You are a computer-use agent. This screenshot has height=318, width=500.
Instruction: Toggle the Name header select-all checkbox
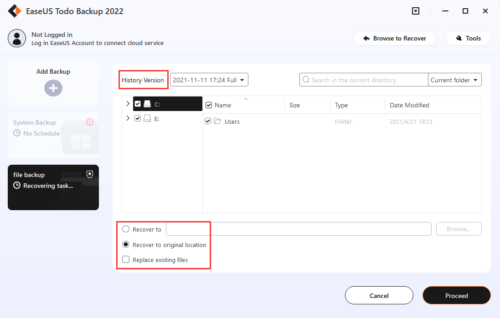pos(209,105)
